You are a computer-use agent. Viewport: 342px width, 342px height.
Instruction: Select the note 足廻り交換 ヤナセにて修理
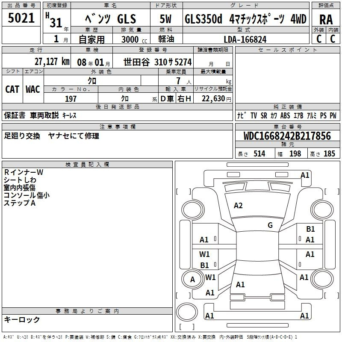[x=51, y=136]
